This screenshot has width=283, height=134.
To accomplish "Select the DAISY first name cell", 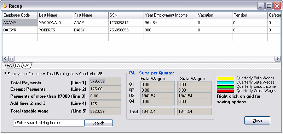I will pos(91,30).
